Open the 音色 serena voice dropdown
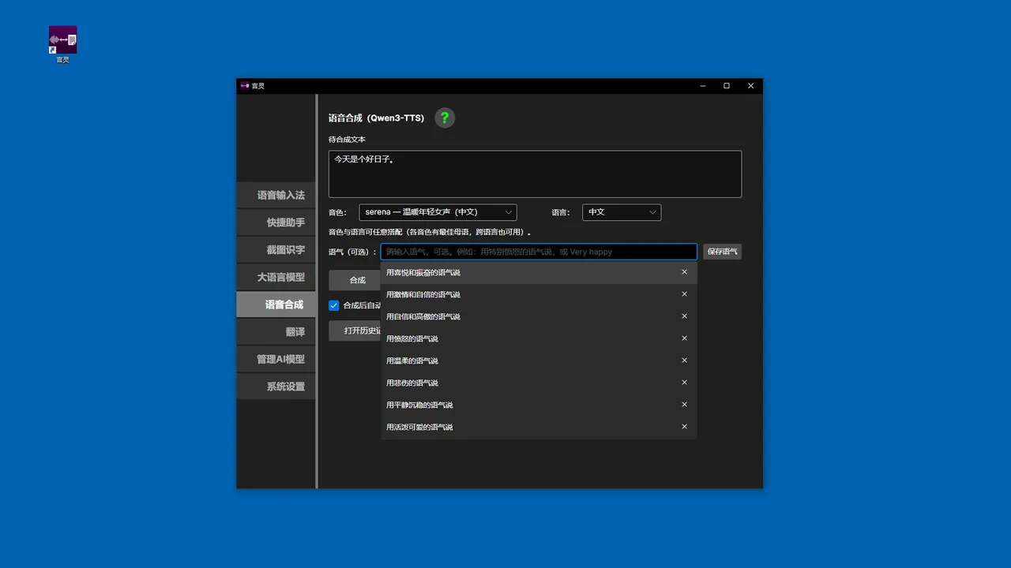 [438, 212]
